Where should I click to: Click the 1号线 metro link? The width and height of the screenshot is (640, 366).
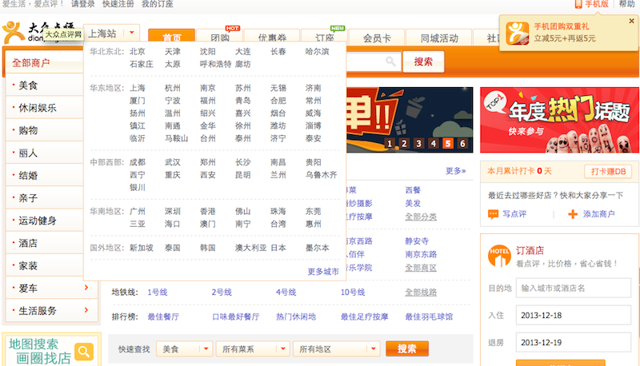click(157, 292)
